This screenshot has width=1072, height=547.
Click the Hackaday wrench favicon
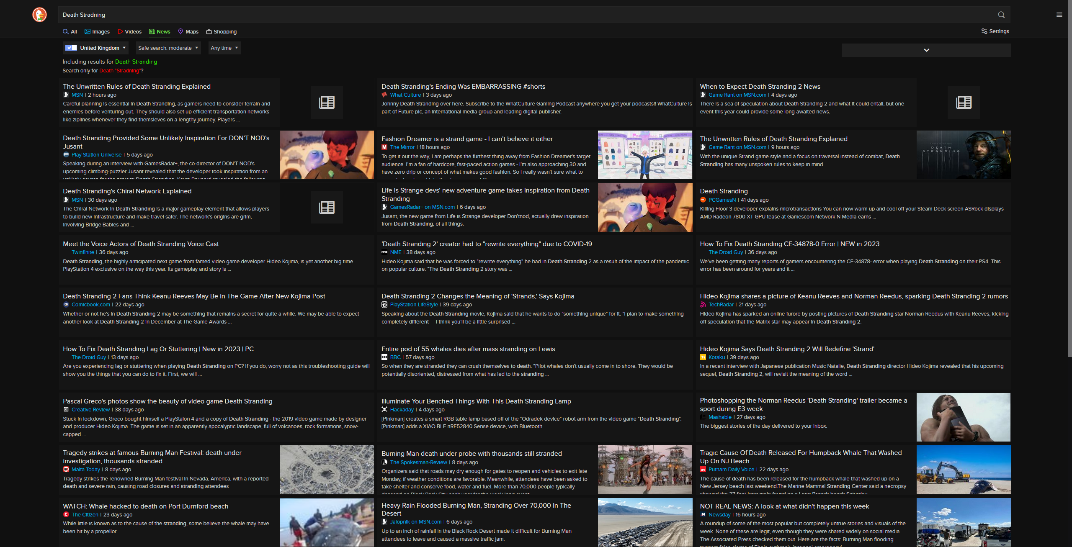(x=384, y=409)
